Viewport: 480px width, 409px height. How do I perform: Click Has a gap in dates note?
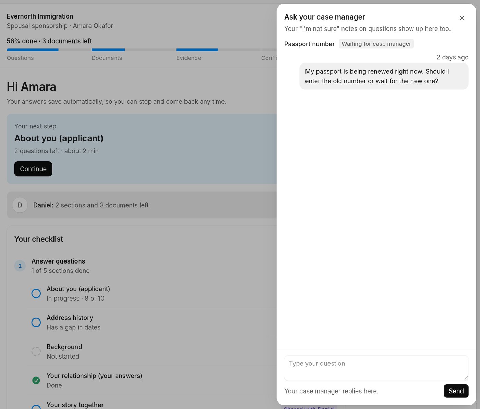73,327
